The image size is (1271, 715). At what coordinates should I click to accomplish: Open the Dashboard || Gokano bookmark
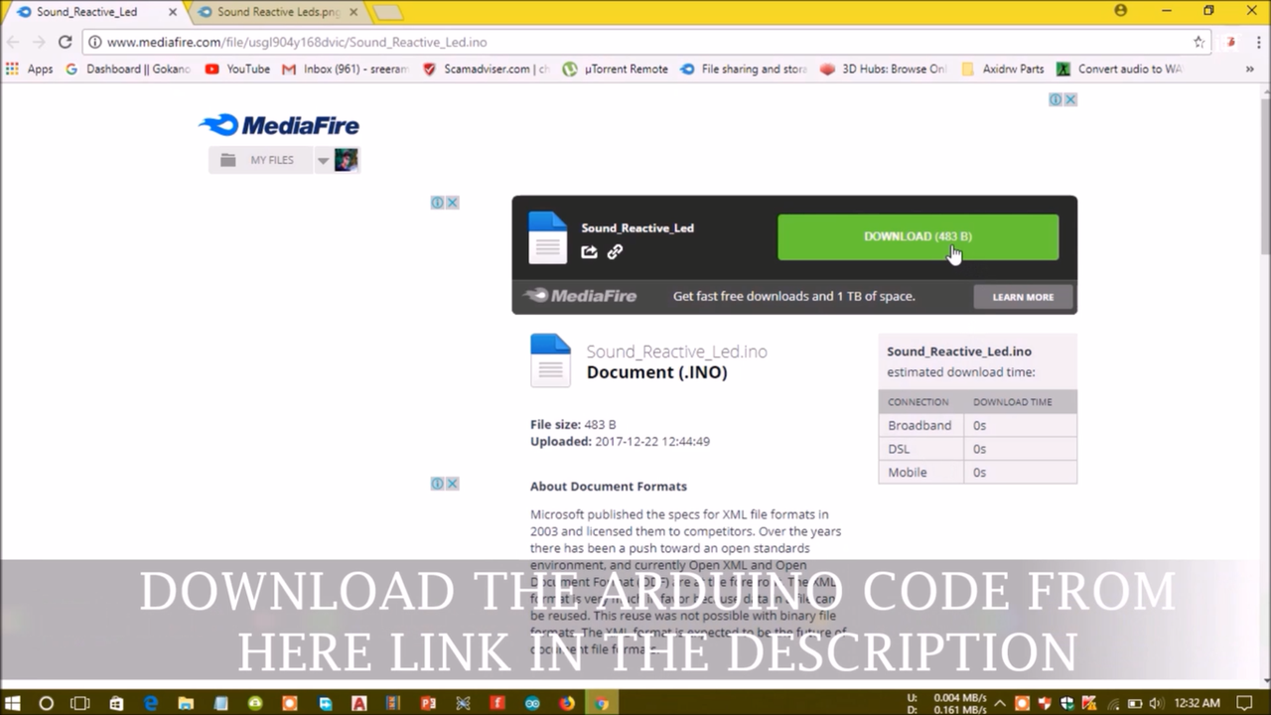128,70
